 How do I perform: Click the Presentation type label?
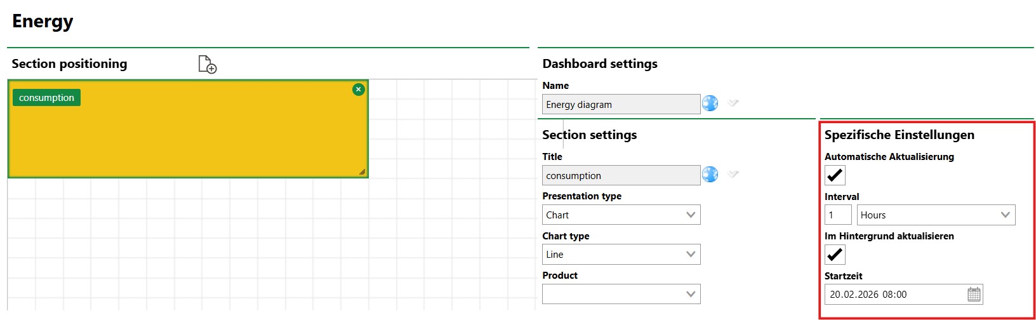click(582, 196)
